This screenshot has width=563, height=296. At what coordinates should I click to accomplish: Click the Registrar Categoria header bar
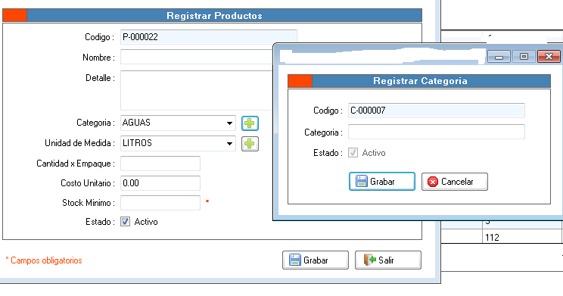[419, 81]
